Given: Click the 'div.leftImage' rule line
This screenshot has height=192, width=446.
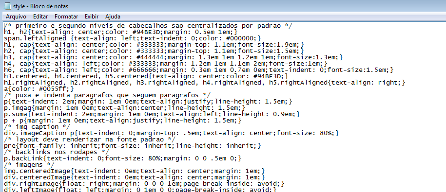Looking at the screenshot, I should click(140, 190).
